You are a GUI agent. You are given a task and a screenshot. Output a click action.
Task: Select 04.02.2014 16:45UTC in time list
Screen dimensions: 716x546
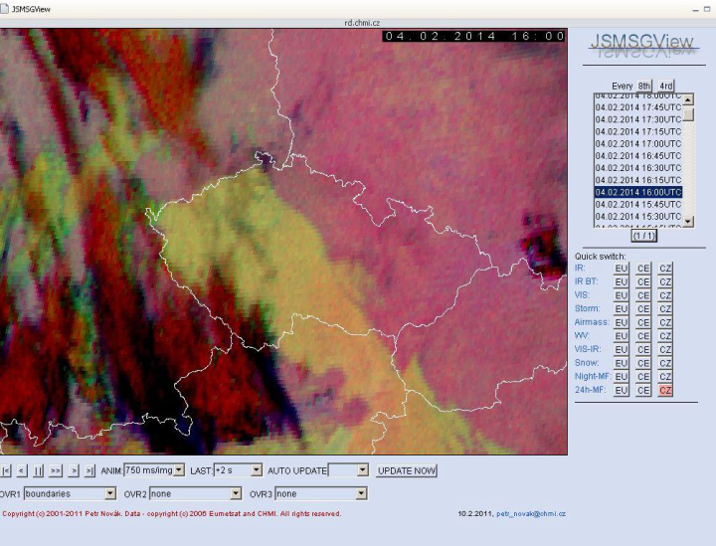tap(637, 156)
